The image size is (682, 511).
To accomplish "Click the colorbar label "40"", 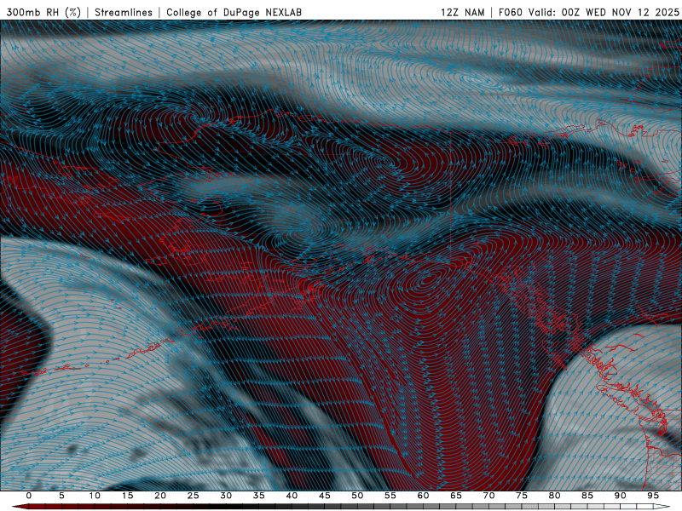I will 292,496.
